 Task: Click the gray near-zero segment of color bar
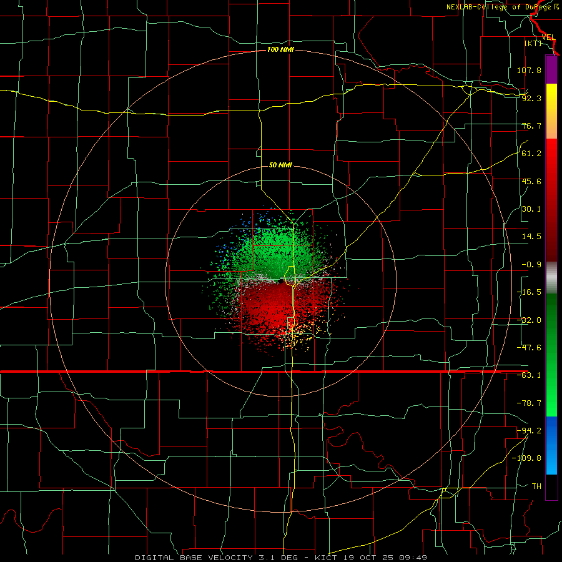click(551, 278)
